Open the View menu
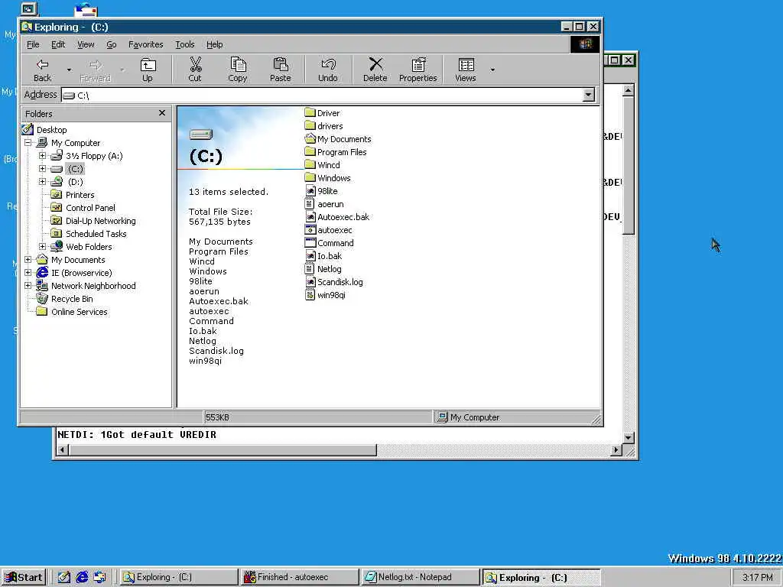Image resolution: width=783 pixels, height=587 pixels. click(86, 44)
